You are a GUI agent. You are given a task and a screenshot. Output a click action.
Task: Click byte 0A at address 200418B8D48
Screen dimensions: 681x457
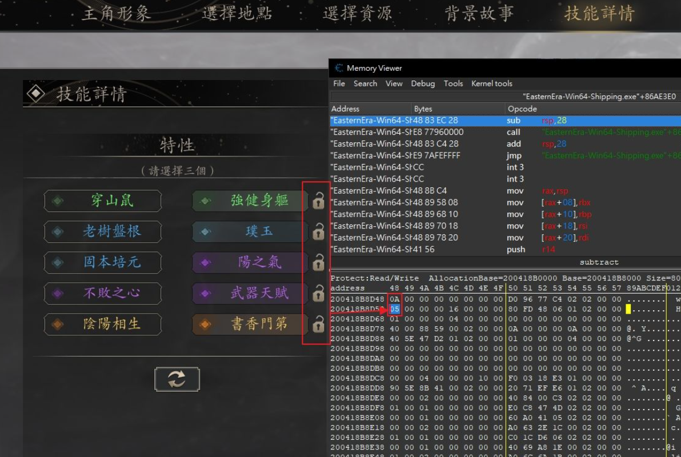point(394,299)
